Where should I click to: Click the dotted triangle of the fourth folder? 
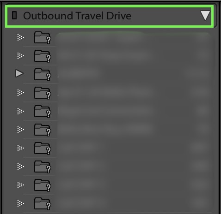coord(20,93)
